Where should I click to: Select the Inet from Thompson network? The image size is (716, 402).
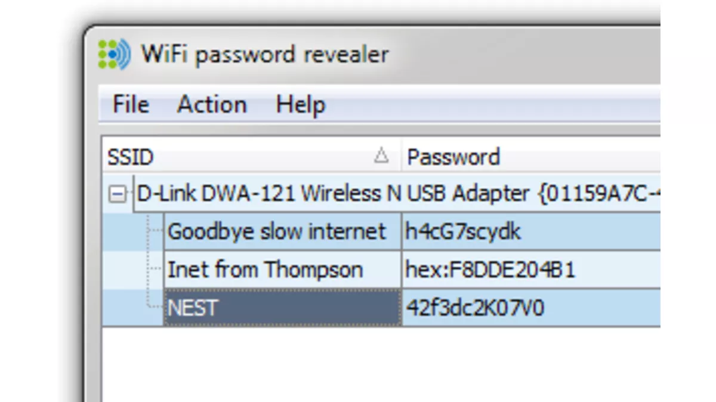266,269
